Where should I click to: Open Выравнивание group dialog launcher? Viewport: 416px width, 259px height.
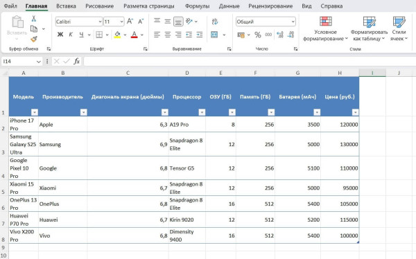(229, 48)
